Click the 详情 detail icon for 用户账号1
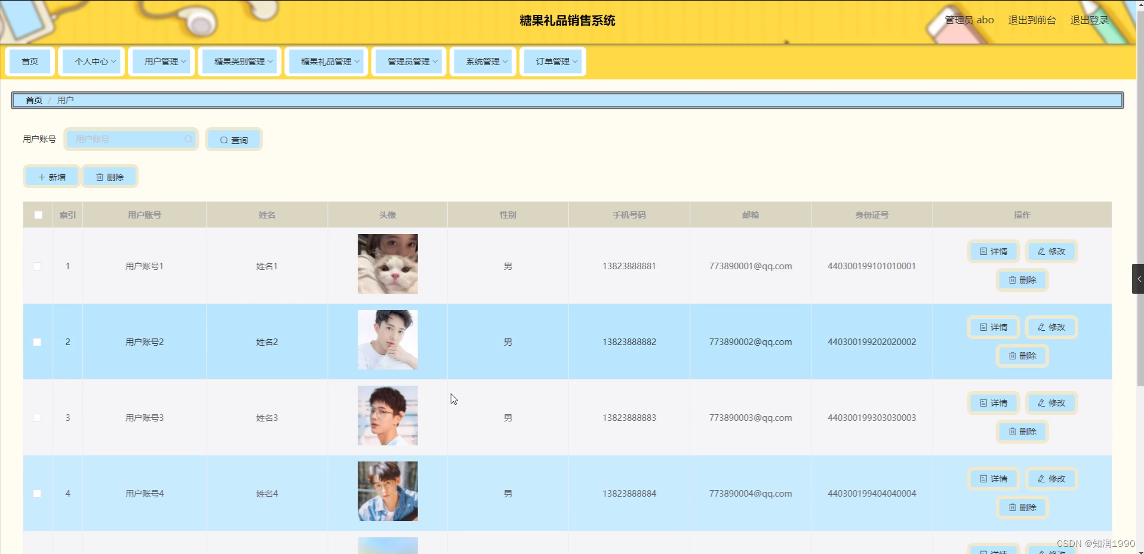Screen dimensions: 1144x554 [x=982, y=251]
